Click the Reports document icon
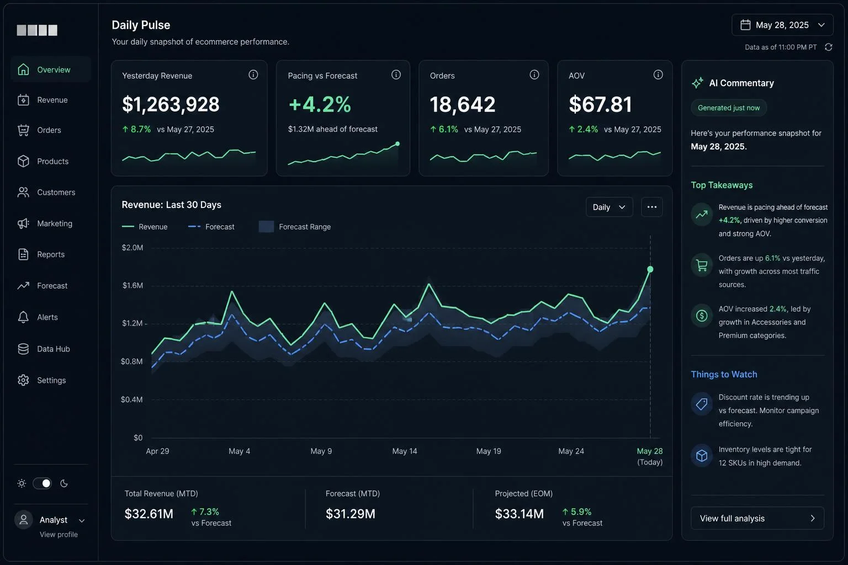Image resolution: width=848 pixels, height=565 pixels. click(23, 254)
